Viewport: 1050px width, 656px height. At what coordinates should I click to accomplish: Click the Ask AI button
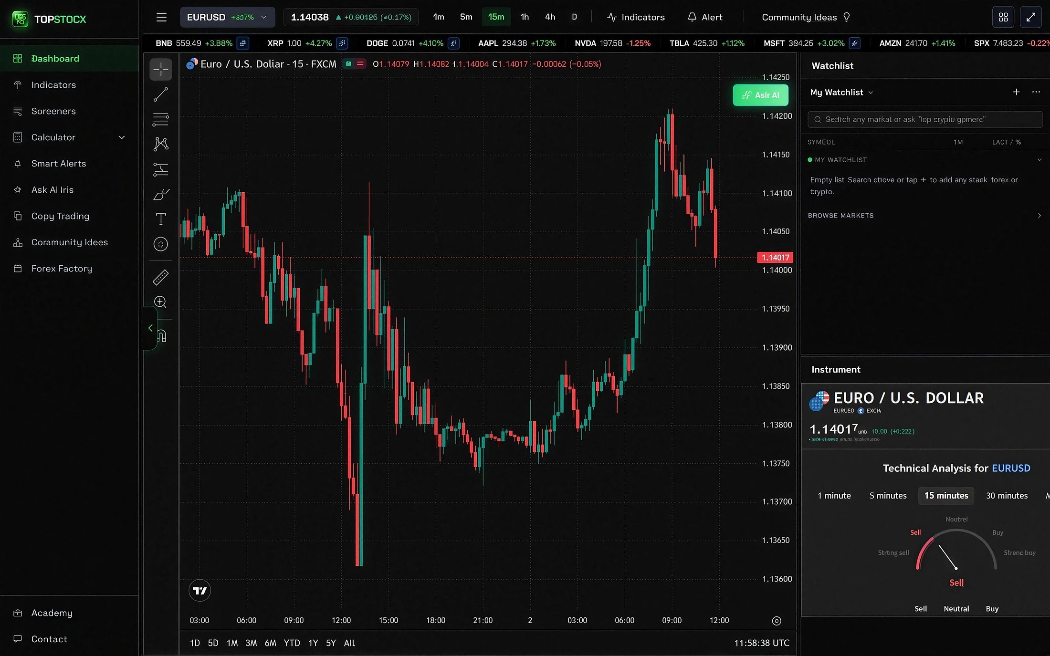point(760,95)
